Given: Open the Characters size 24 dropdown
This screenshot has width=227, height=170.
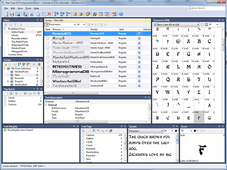Looking at the screenshot, I should click(217, 24).
